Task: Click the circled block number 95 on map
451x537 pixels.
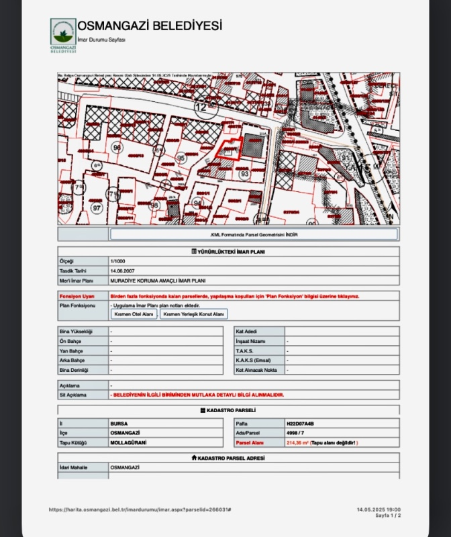Action: coord(181,158)
